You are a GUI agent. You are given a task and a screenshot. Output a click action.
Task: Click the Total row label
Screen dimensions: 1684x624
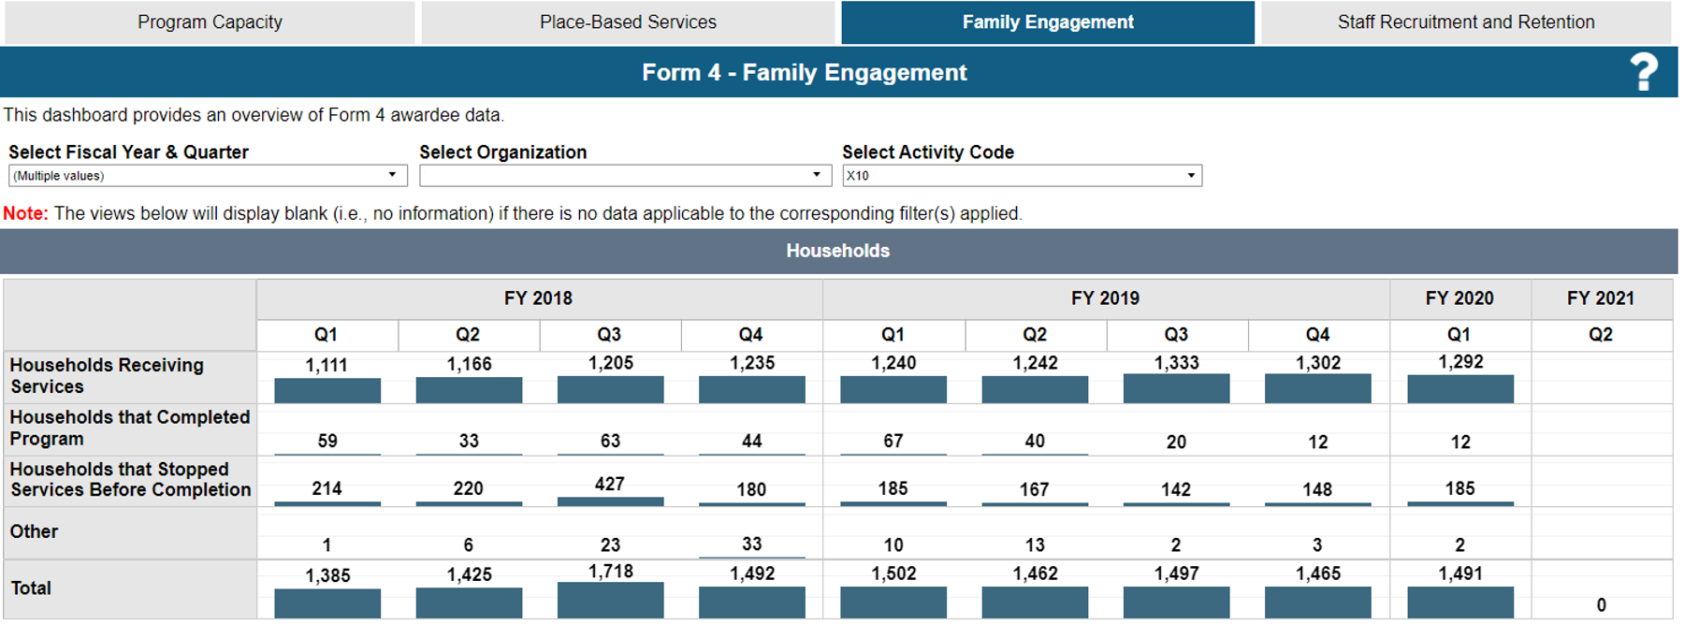pyautogui.click(x=31, y=588)
